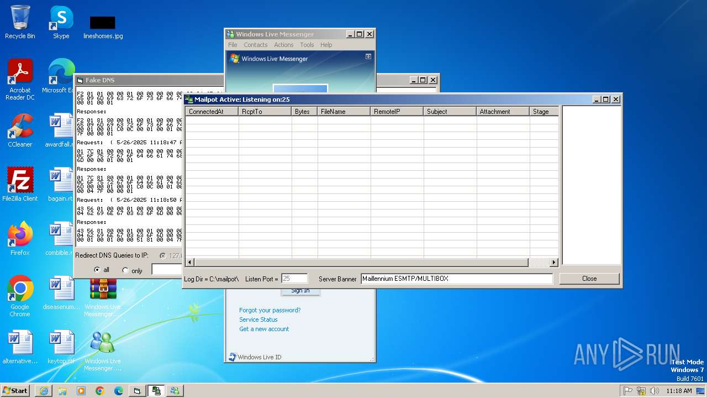
Task: Open the Contacts menu in Messenger
Action: (x=256, y=45)
